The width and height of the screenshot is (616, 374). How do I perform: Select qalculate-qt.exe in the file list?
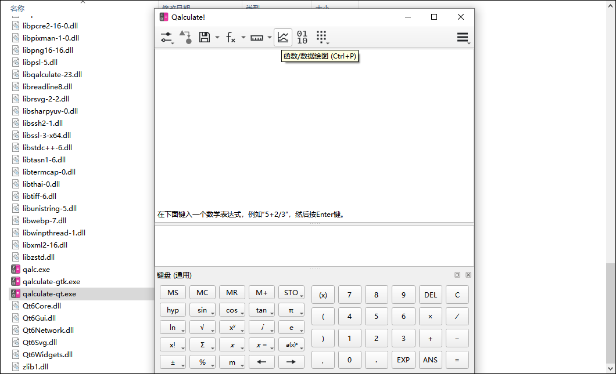tap(49, 293)
